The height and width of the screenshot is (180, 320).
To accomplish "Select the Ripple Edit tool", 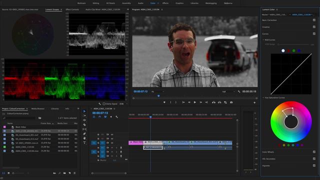I will (x=84, y=120).
